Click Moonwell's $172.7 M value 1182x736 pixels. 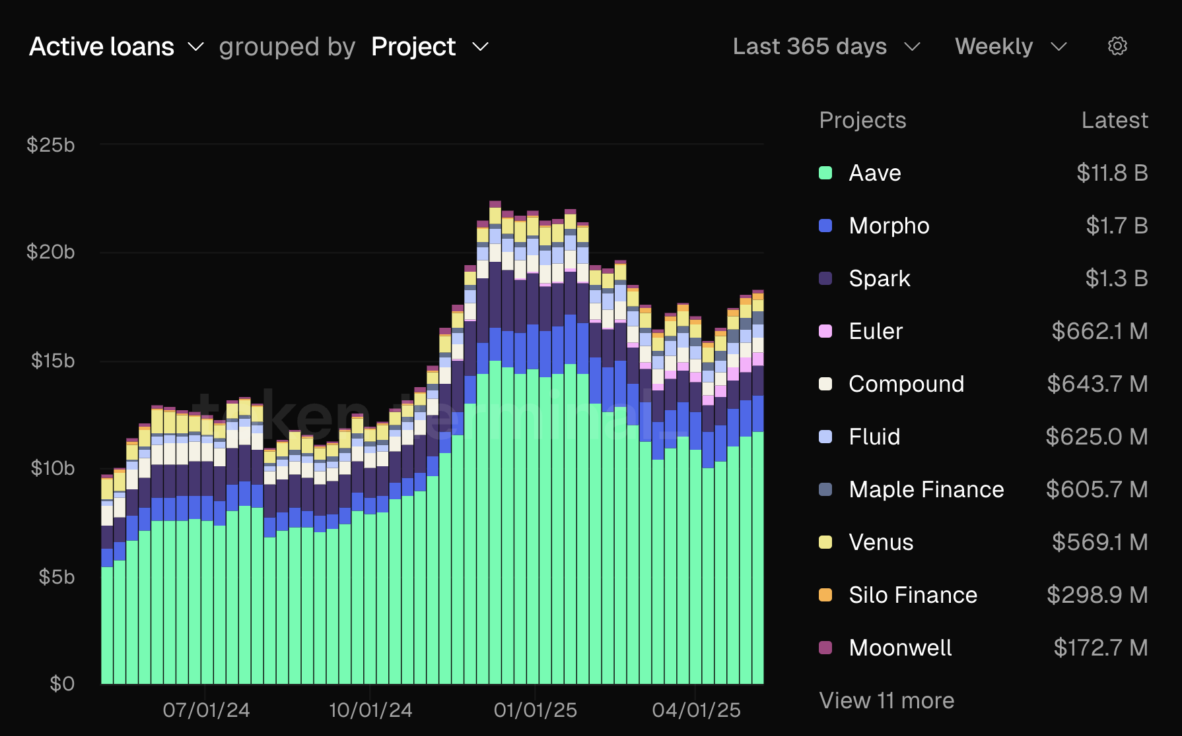[x=1101, y=648]
